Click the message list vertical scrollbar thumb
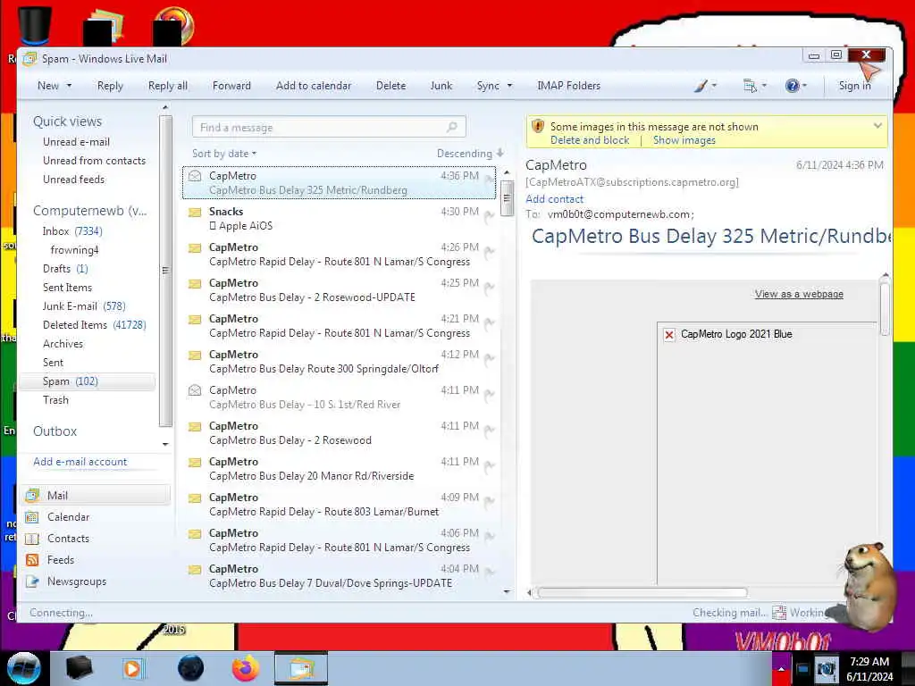This screenshot has width=915, height=686. [x=507, y=198]
